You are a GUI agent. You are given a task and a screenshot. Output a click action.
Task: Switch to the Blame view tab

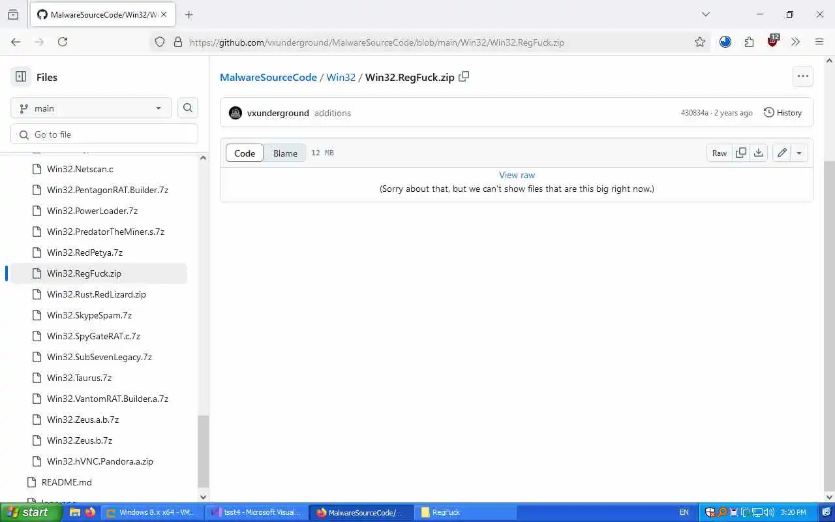[285, 153]
